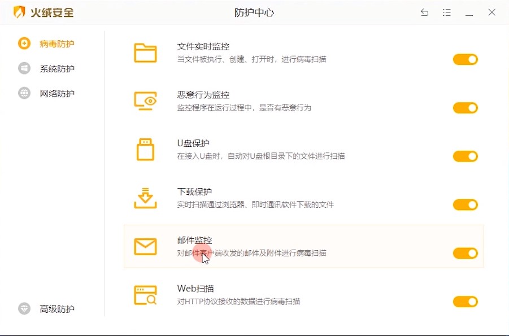Click the envelope icon for 邮件监控
This screenshot has height=336, width=509.
[x=145, y=246]
